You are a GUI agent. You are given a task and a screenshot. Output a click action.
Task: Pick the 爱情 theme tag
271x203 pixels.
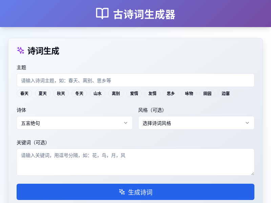point(134,93)
